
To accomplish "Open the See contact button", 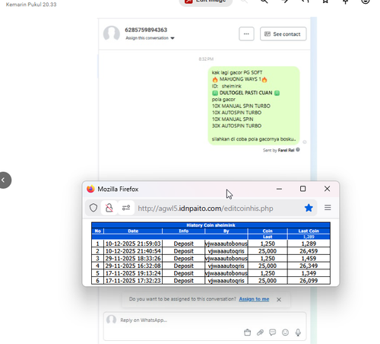I will 283,34.
